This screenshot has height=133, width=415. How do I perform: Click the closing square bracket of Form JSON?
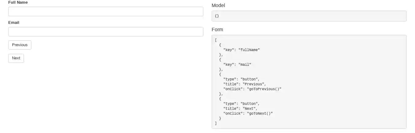216,123
